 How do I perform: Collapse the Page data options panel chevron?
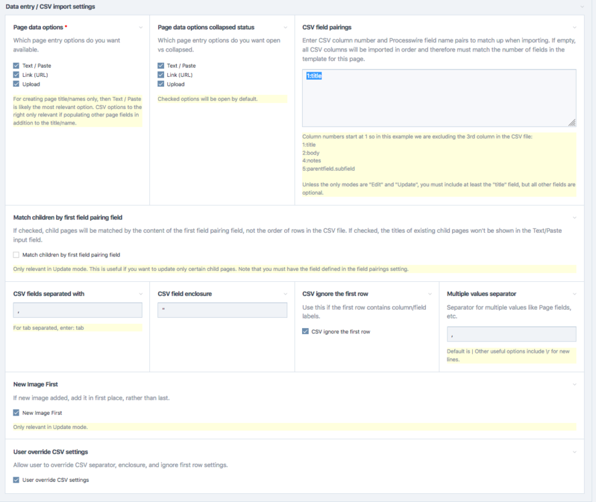141,27
